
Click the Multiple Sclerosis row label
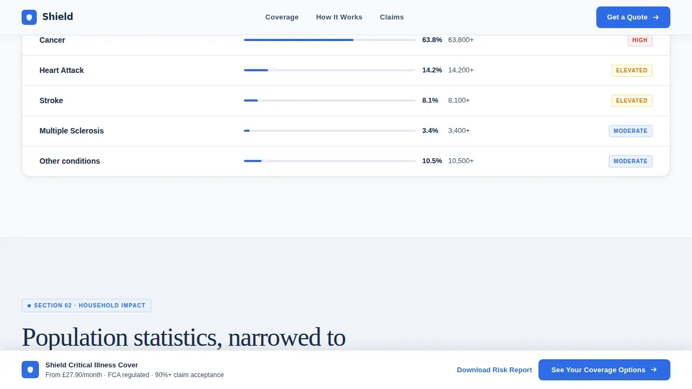point(71,131)
